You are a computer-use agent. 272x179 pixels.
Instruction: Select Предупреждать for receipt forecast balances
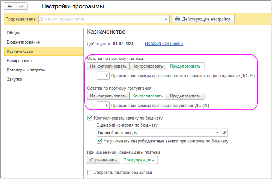click(185, 96)
